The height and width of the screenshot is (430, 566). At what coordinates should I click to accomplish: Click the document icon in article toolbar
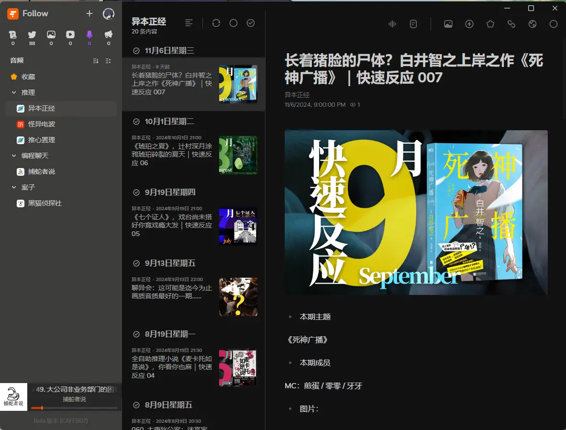[413, 24]
